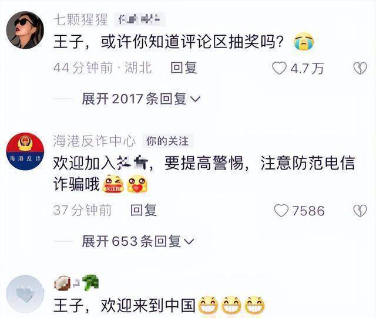Like the comment by 七颗猩猩
This screenshot has width=376, height=318.
[x=280, y=68]
